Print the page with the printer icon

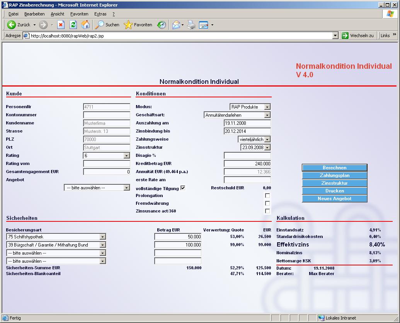(x=191, y=25)
